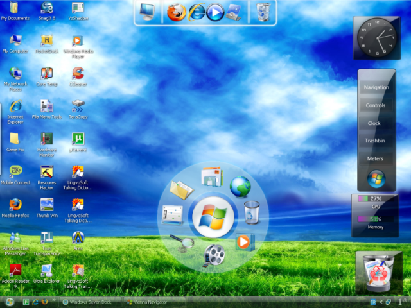The height and width of the screenshot is (308, 411).
Task: Launch CCleaner desktop icon
Action: [x=78, y=77]
